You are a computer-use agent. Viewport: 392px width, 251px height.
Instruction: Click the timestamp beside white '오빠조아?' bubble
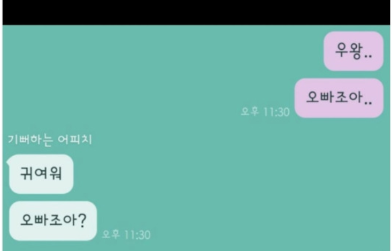[126, 234]
